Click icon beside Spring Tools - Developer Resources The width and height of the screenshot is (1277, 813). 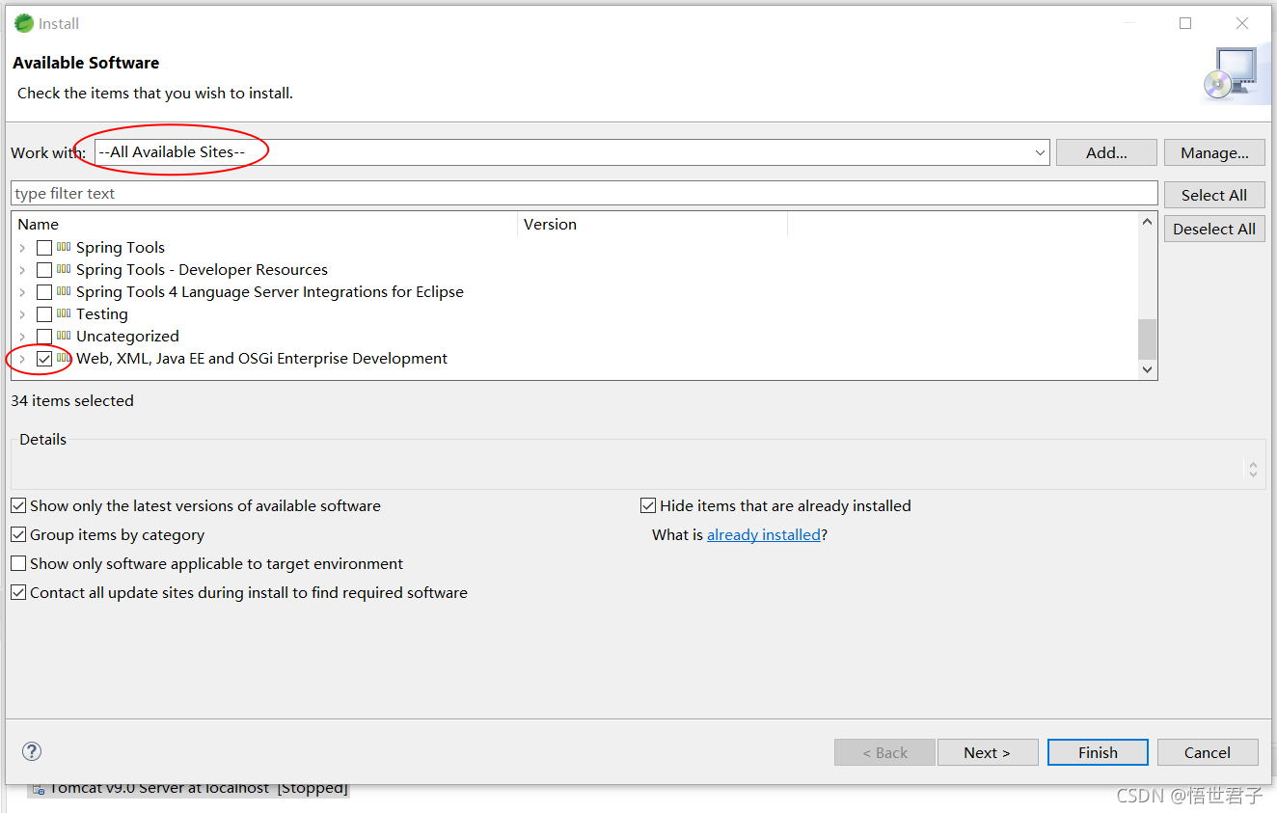click(64, 269)
